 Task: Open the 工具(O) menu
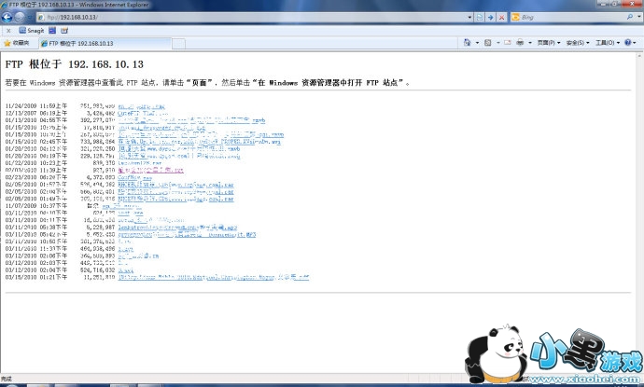608,43
